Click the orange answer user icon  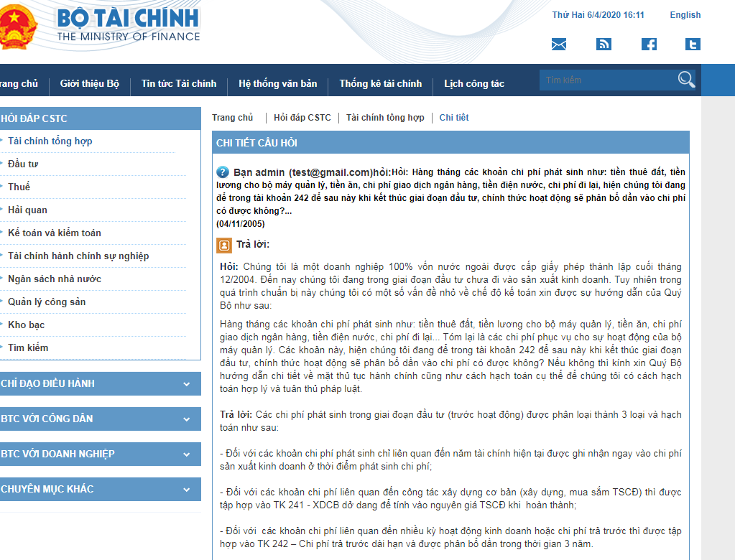(x=224, y=246)
